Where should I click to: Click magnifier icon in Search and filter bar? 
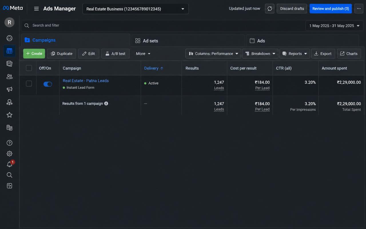(27, 25)
